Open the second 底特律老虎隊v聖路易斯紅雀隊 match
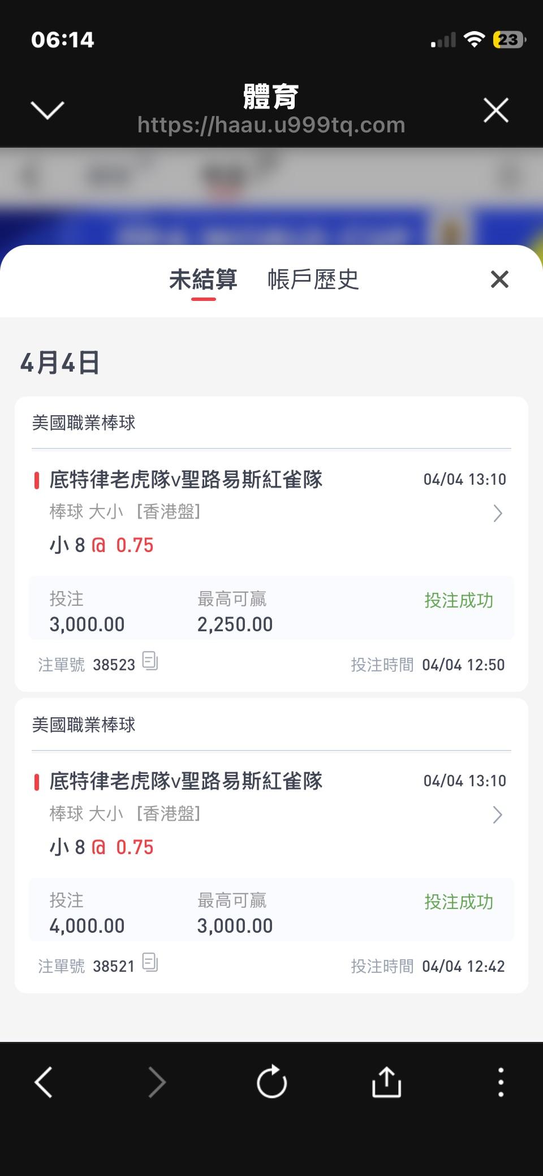543x1176 pixels. point(186,781)
